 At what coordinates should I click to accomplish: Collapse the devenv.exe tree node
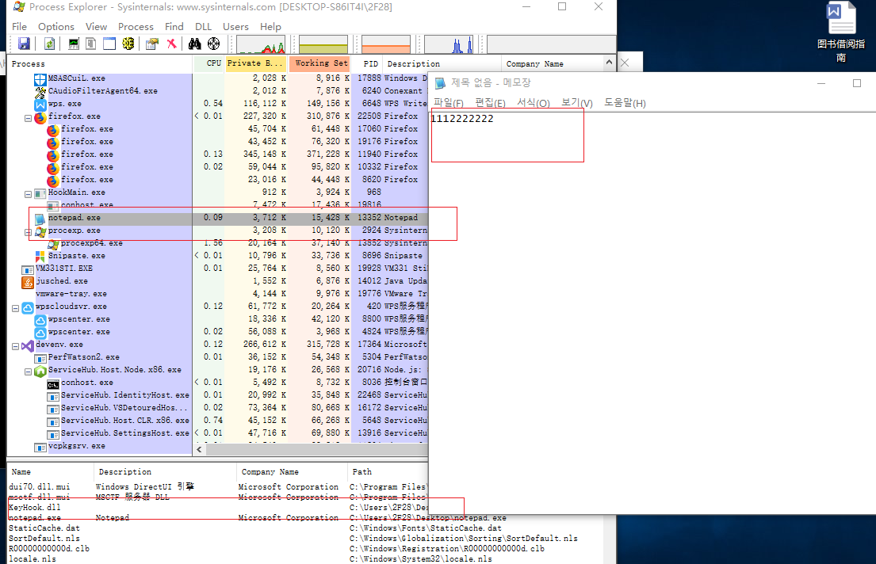click(x=16, y=346)
